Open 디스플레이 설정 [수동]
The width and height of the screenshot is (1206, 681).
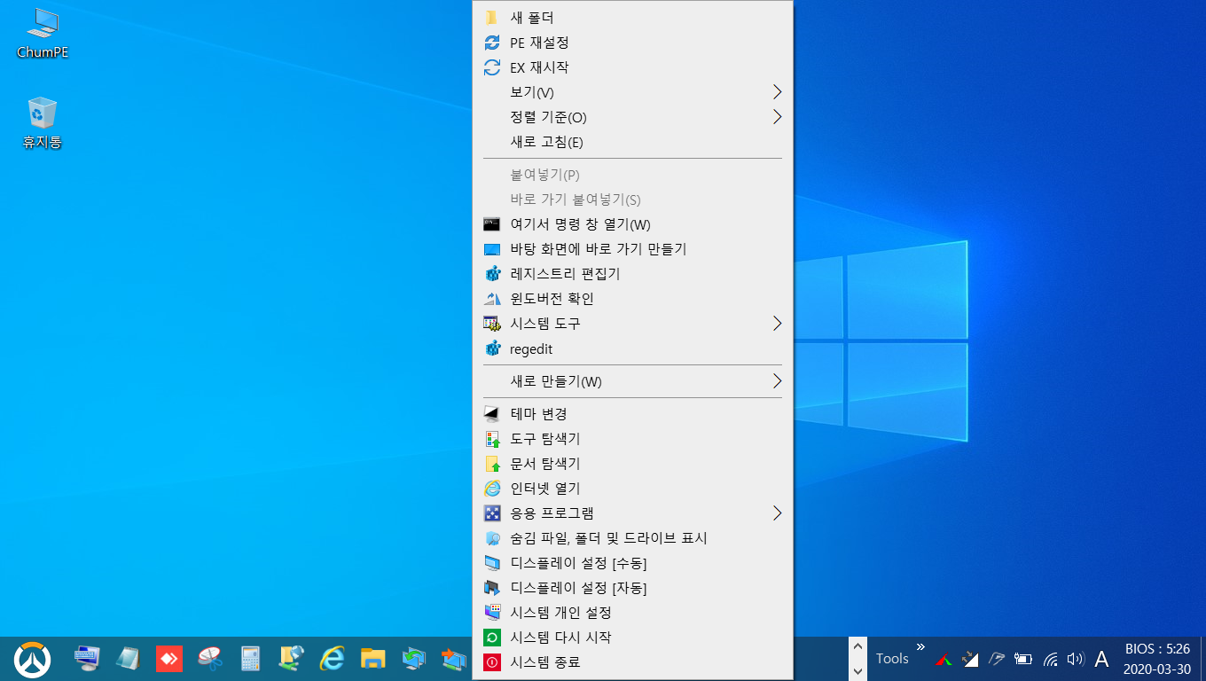click(631, 563)
